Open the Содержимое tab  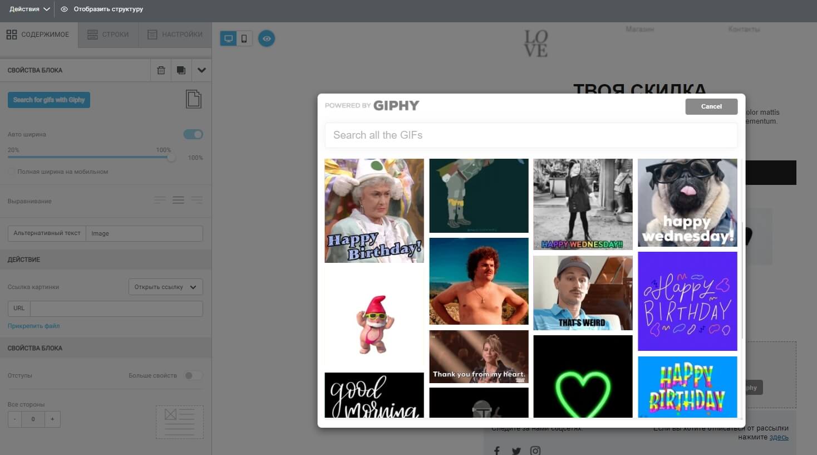[x=38, y=35]
